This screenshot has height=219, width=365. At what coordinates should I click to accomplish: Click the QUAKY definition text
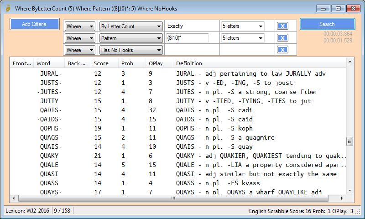[261, 156]
